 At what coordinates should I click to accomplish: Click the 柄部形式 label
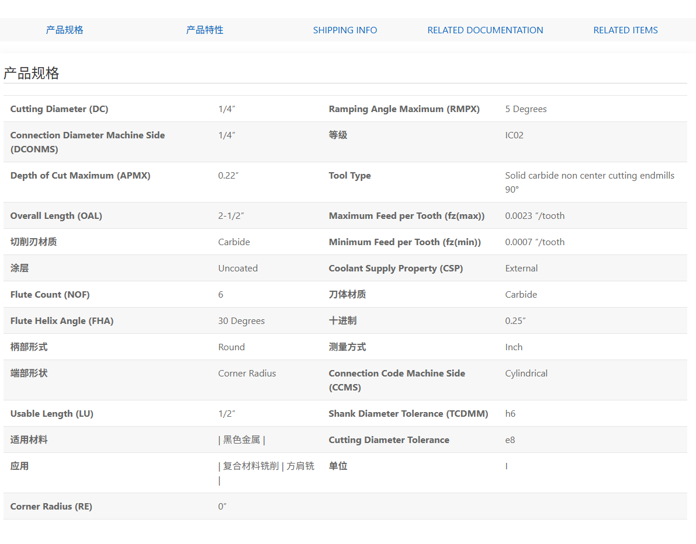[x=29, y=347]
